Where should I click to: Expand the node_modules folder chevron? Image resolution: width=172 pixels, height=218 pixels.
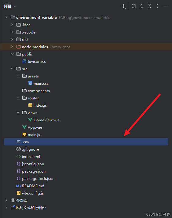pos(12,47)
